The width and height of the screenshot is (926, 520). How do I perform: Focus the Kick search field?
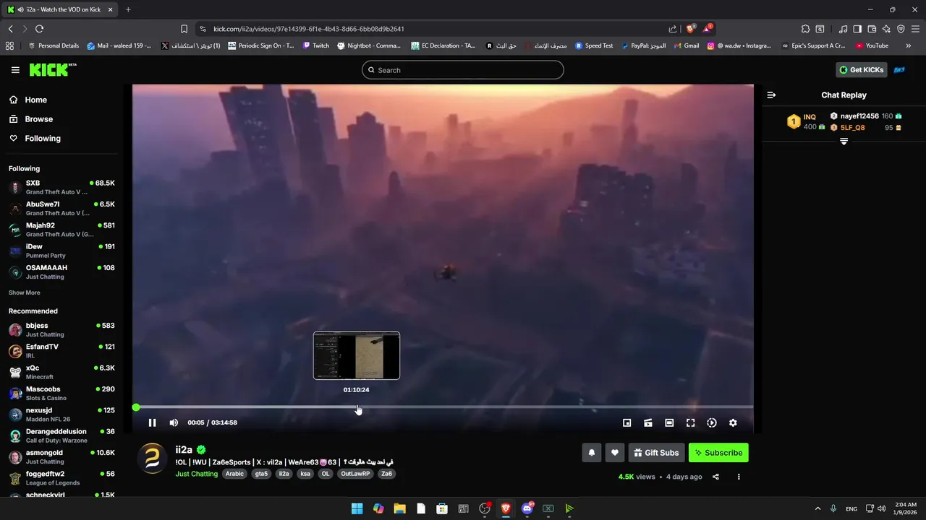tap(463, 70)
